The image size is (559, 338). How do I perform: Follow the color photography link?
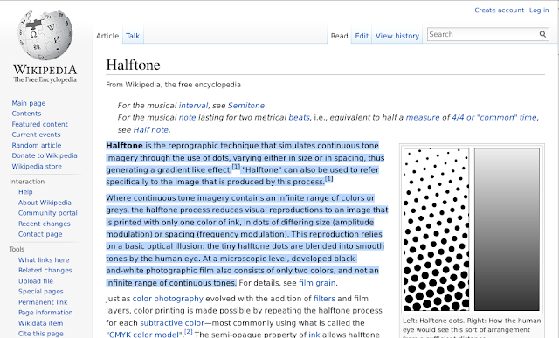pos(168,299)
